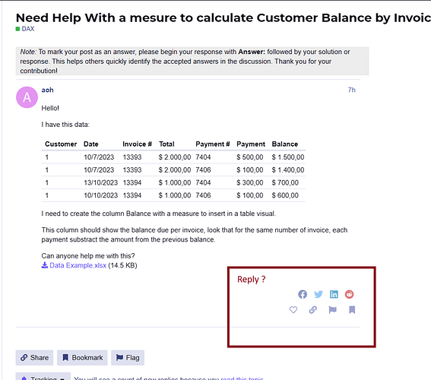The height and width of the screenshot is (380, 431).
Task: Click the Share button below the post
Action: click(x=34, y=358)
